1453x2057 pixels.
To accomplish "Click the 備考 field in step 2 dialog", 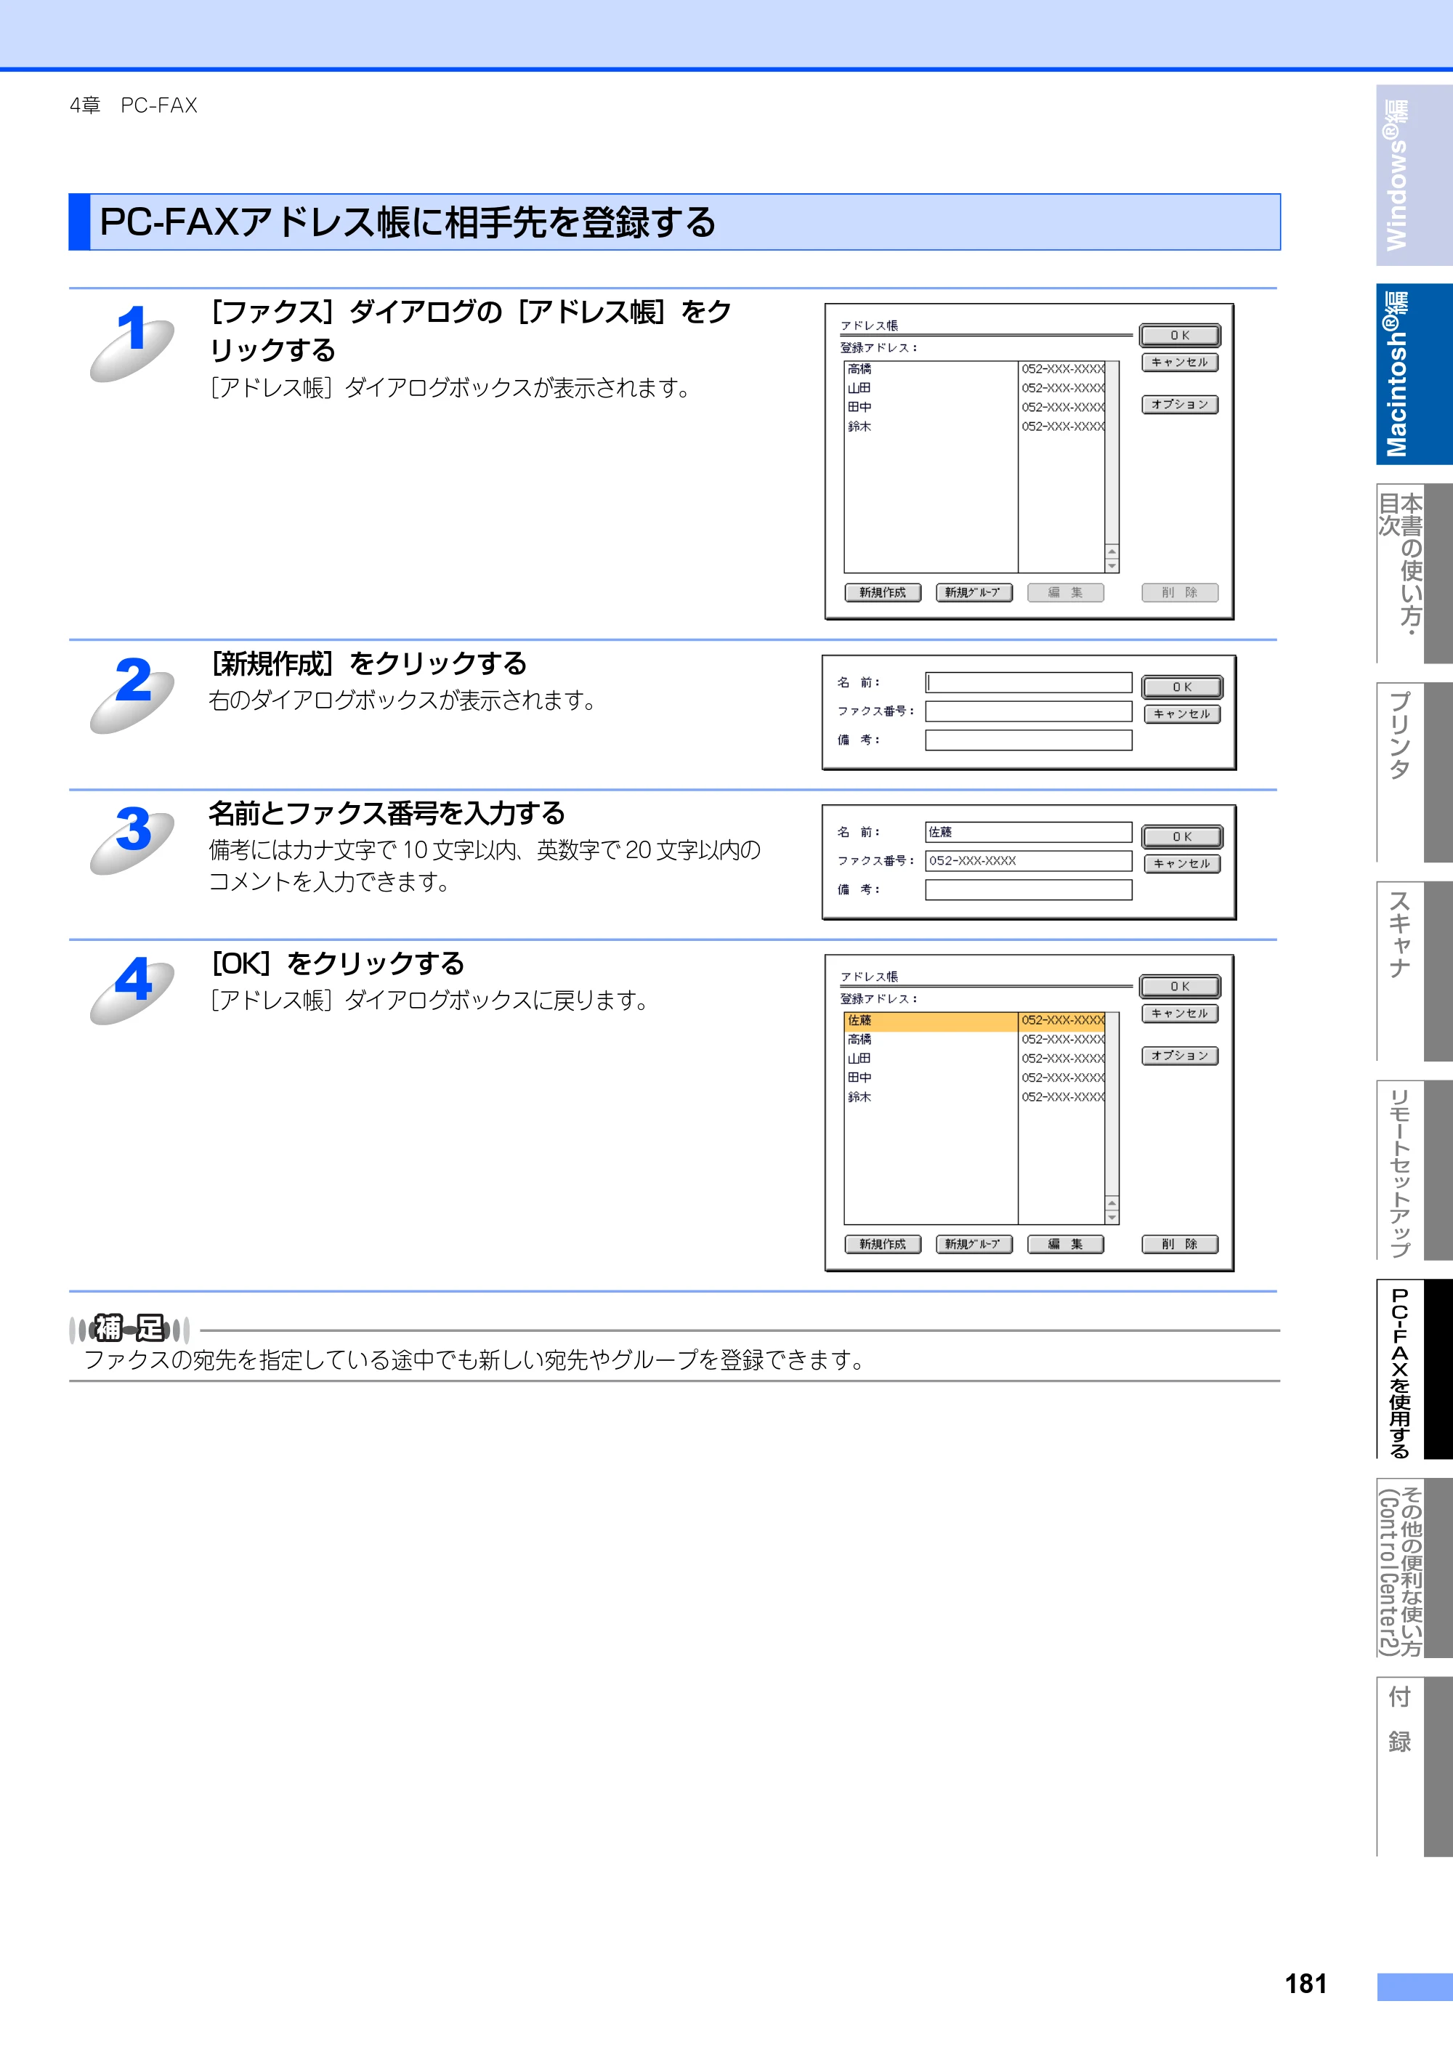I will [1029, 740].
